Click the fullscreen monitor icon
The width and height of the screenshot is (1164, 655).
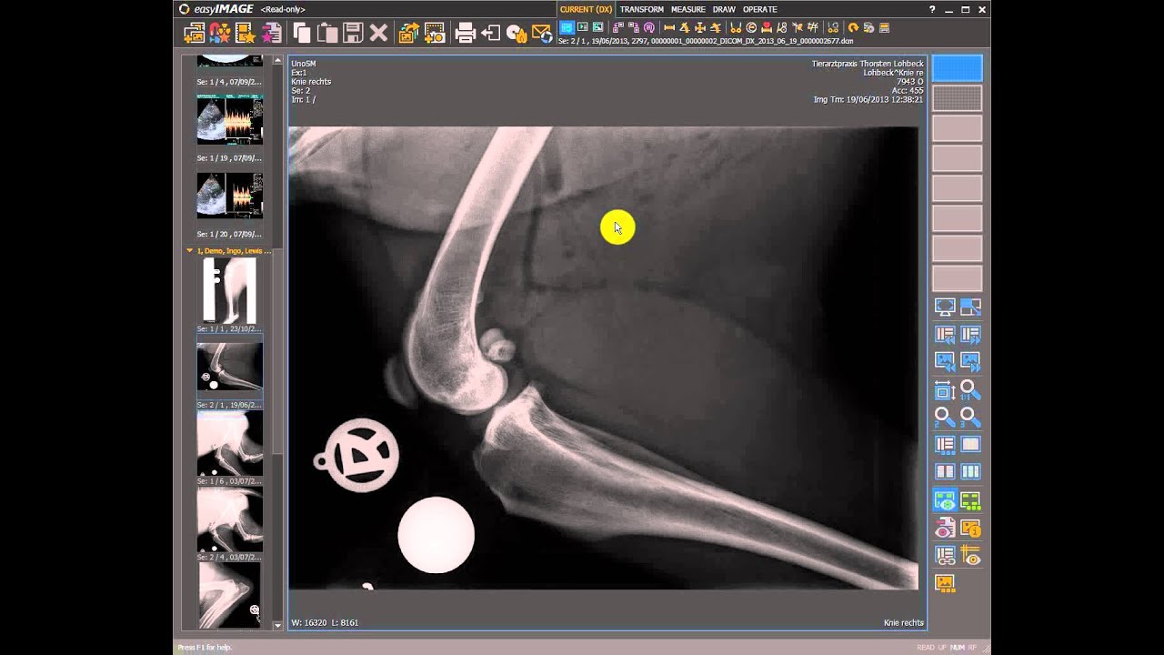pyautogui.click(x=945, y=307)
